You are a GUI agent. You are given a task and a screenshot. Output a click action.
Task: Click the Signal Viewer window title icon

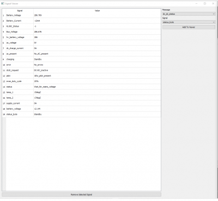tap(3, 3)
